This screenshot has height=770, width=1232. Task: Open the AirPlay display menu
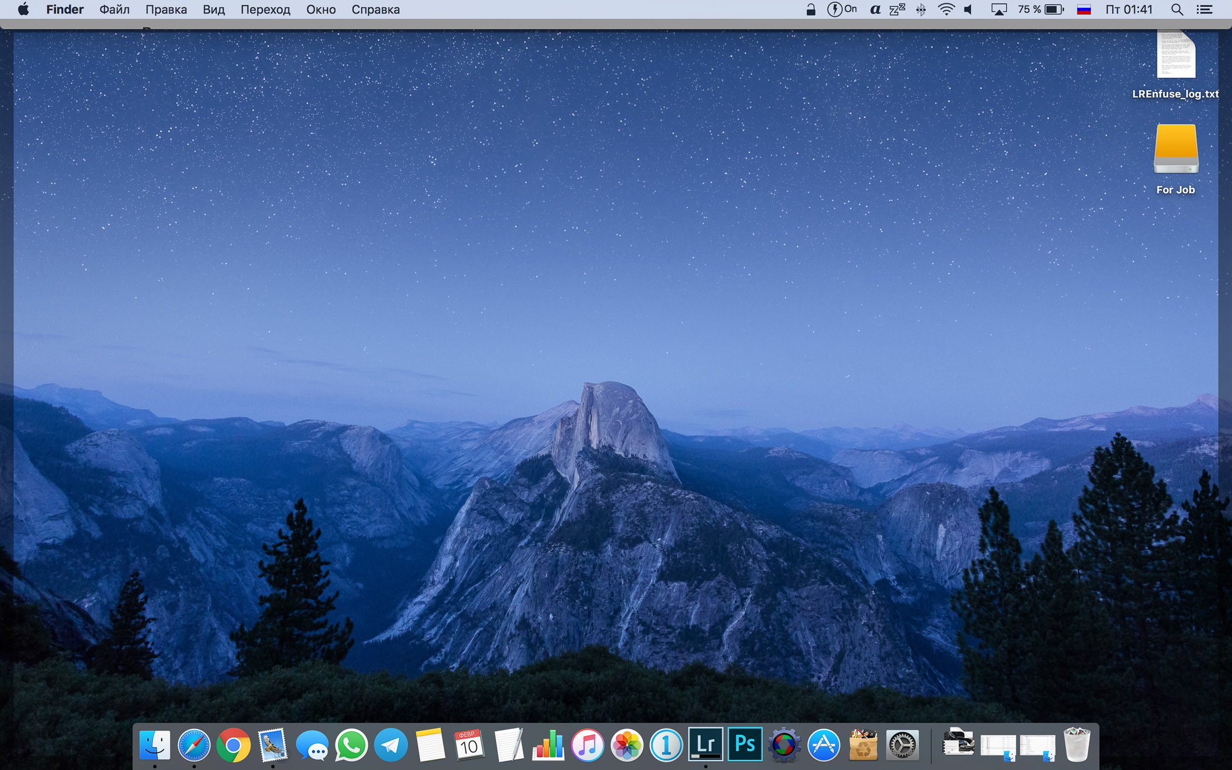pos(998,10)
